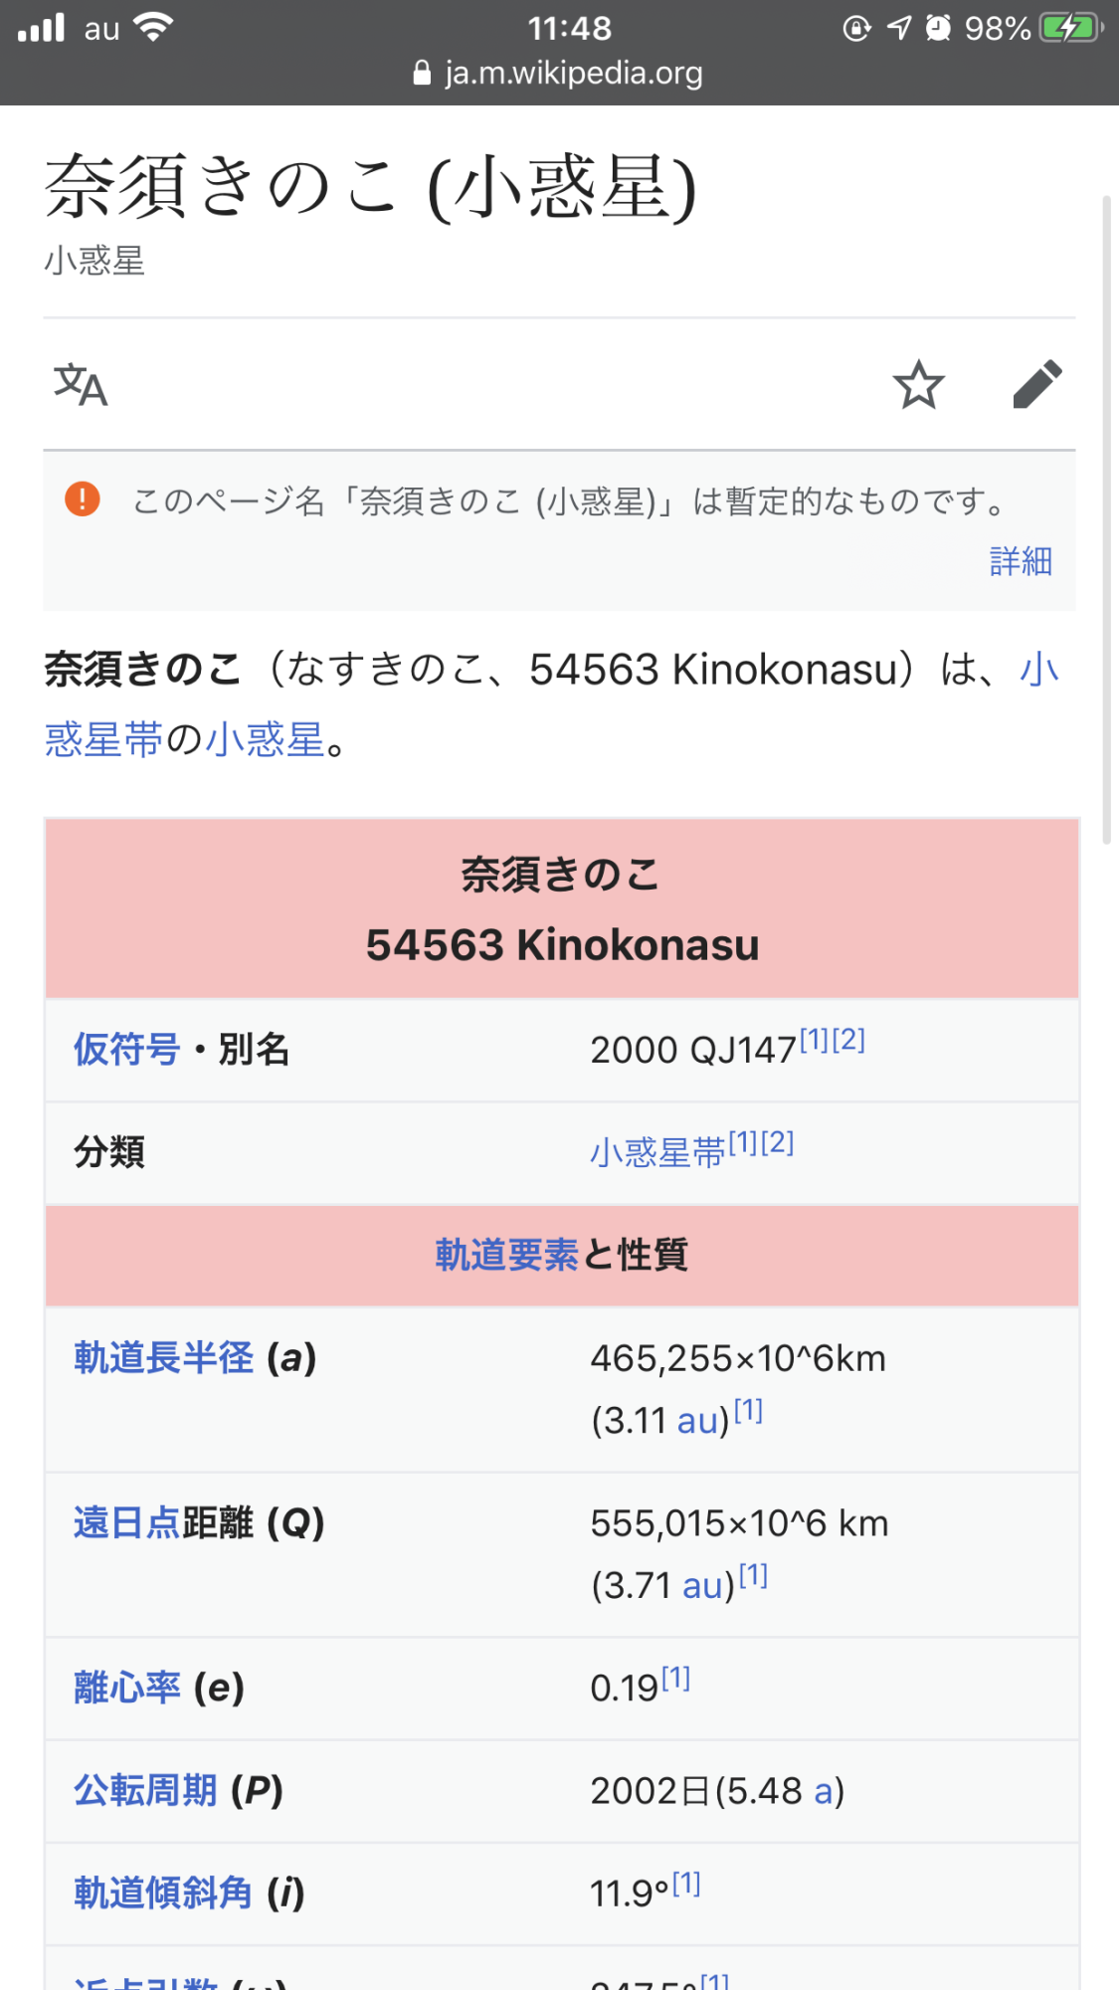Viewport: 1119px width, 1990px height.
Task: Tap the ja.m.wikipedia.org address bar
Action: pos(573,73)
